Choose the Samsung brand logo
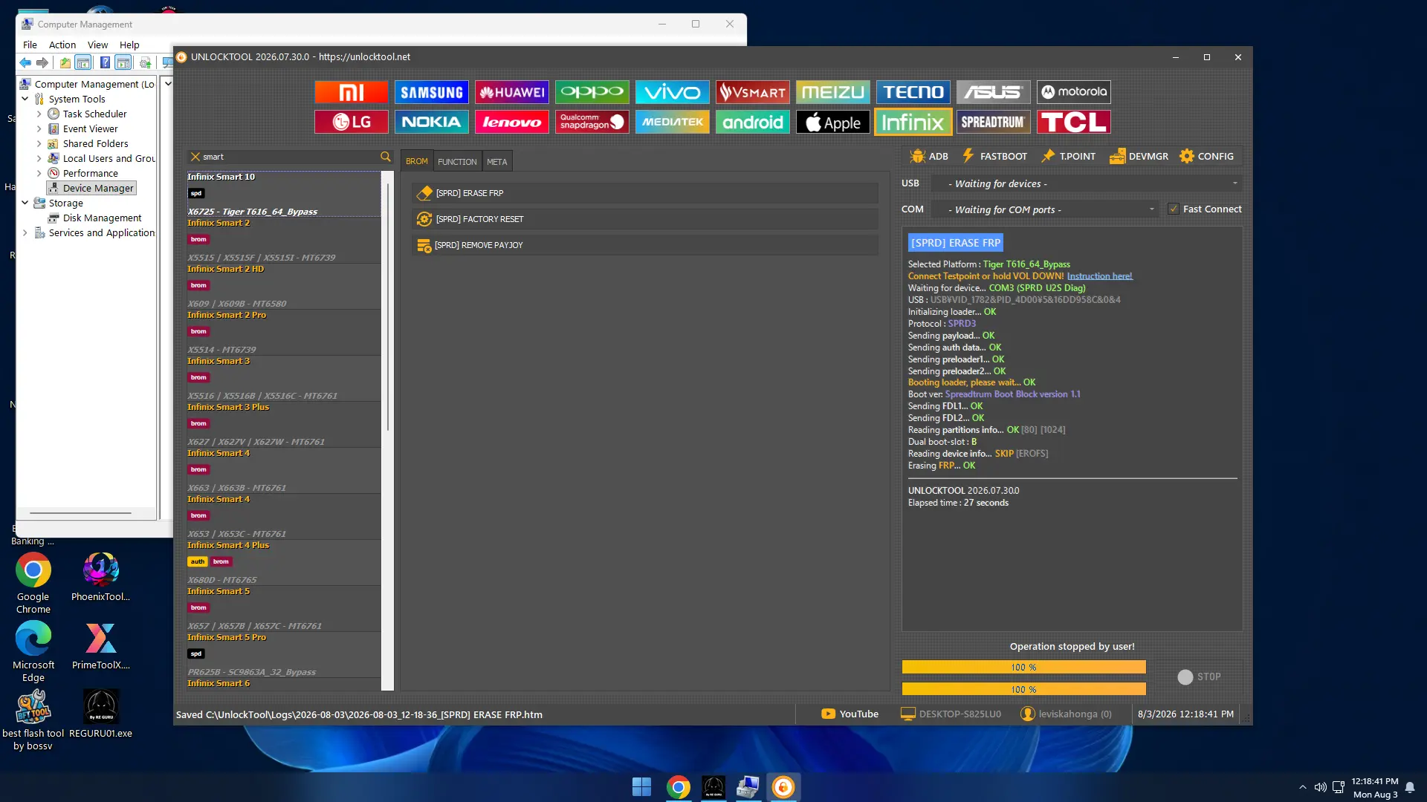The width and height of the screenshot is (1427, 802). pos(432,92)
